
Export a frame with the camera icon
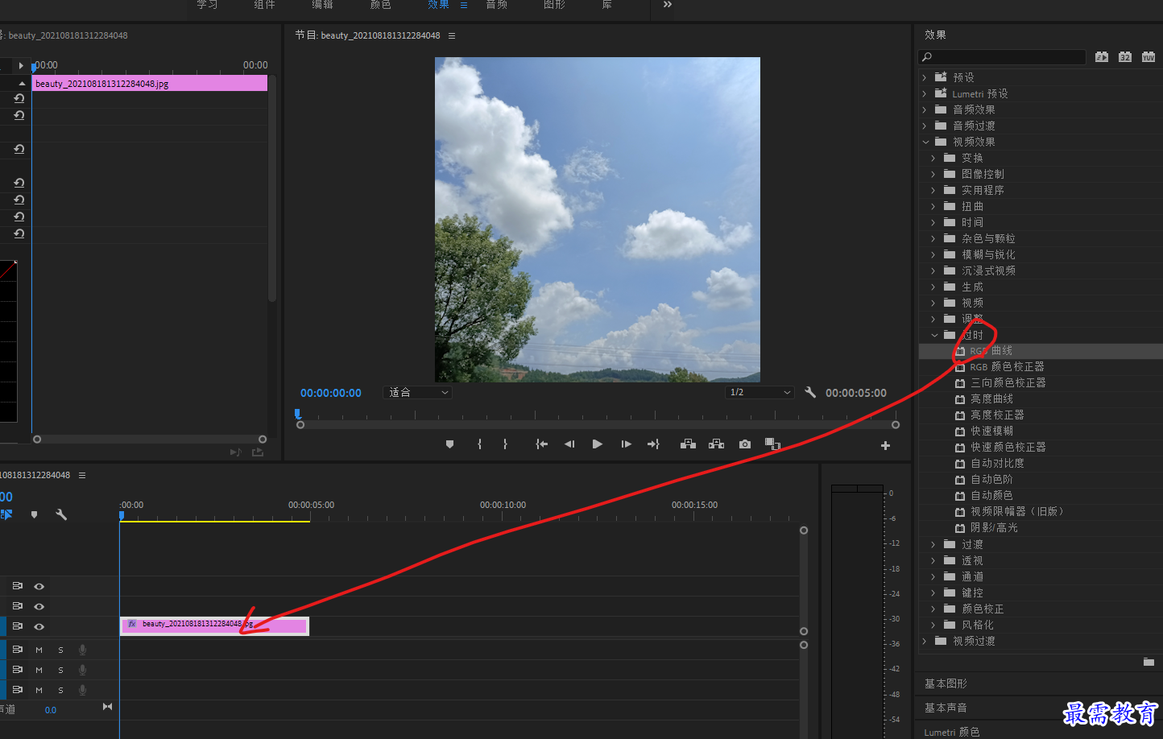coord(745,444)
